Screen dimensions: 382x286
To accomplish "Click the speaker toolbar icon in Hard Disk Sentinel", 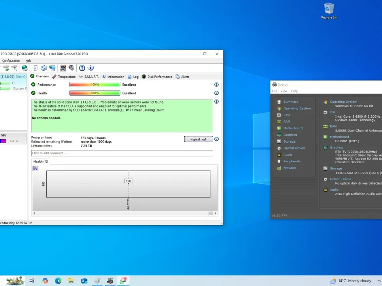I will point(72,68).
